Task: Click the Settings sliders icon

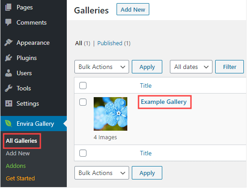Action: (x=9, y=103)
